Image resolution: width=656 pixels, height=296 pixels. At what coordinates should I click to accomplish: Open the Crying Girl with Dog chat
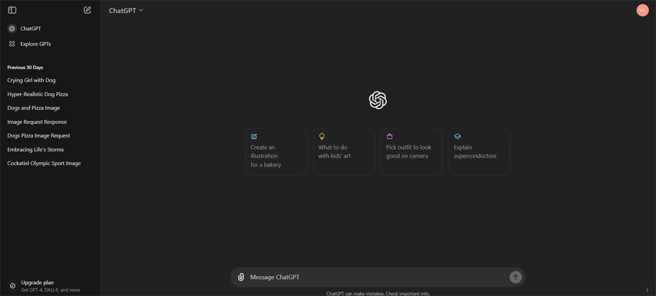point(31,81)
